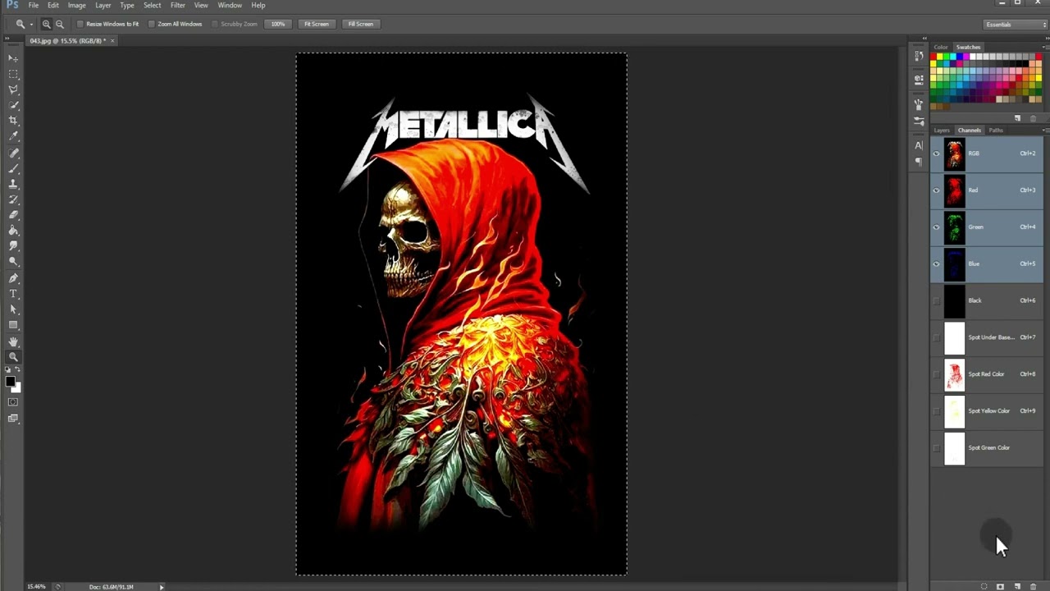Click the Fit Screen button
This screenshot has height=591, width=1050.
[x=317, y=24]
